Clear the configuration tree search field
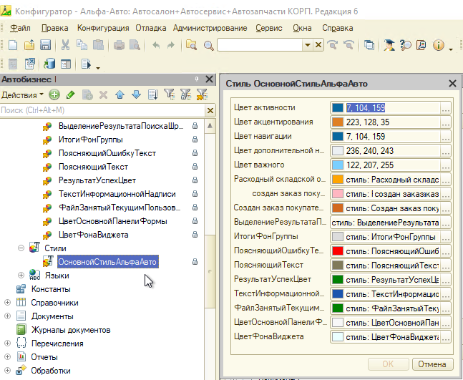463x380 pixels. coord(210,110)
